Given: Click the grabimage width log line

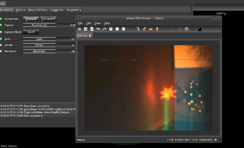Looking at the screenshot, I should click(38, 109).
